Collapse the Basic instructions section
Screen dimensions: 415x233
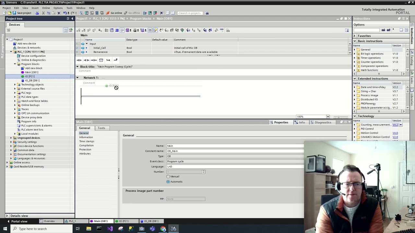354,41
